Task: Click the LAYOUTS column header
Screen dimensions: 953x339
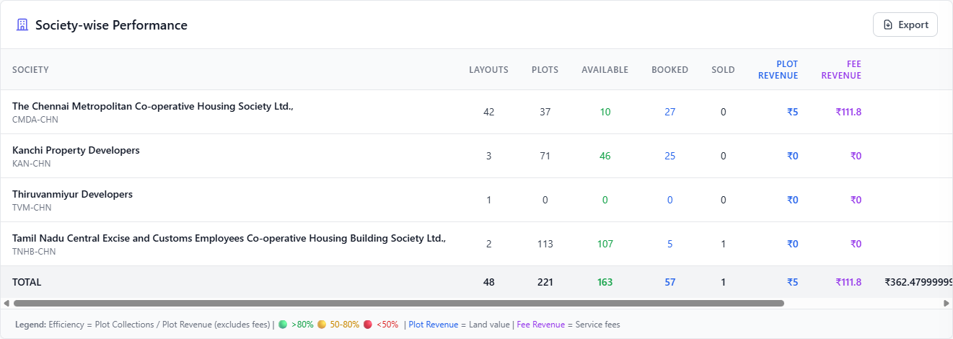Action: pos(488,70)
